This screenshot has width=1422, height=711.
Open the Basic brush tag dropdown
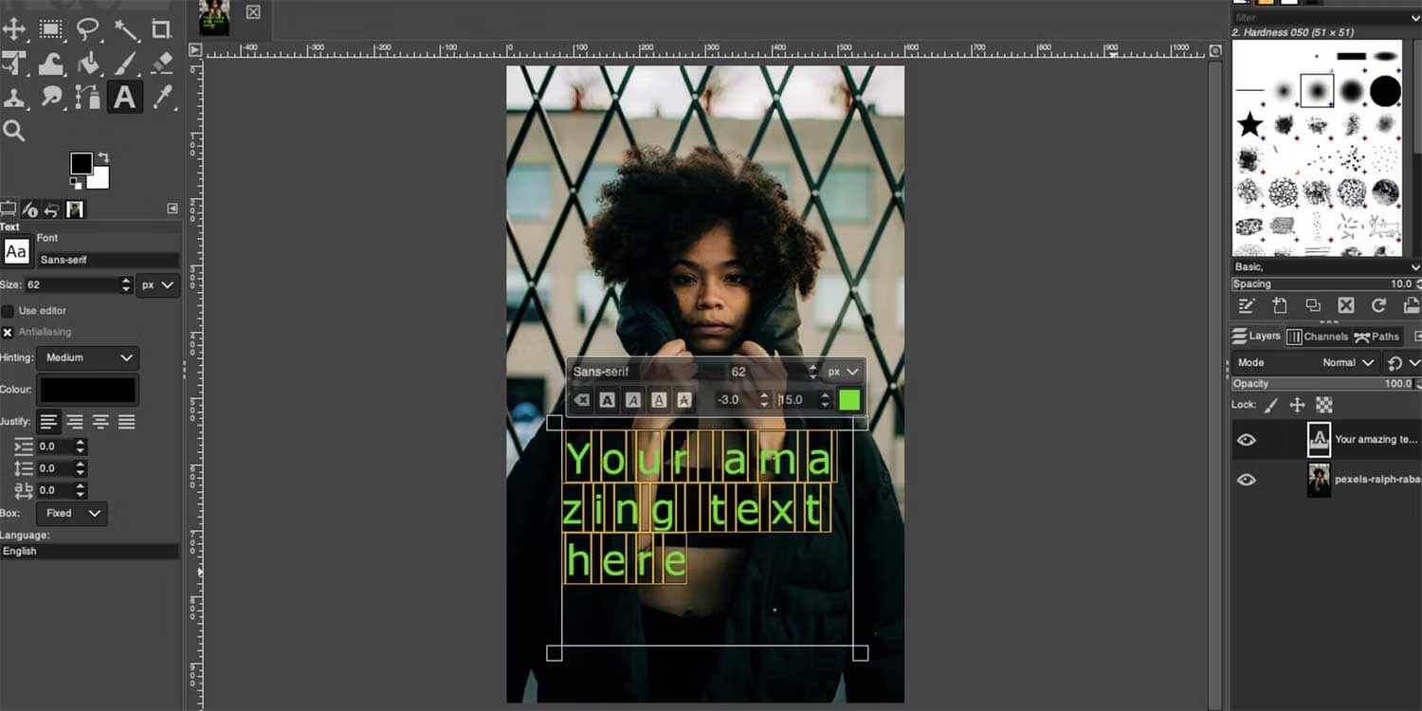coord(1326,267)
